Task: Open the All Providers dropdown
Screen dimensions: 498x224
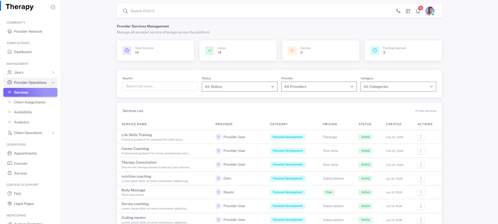Action: 319,87
